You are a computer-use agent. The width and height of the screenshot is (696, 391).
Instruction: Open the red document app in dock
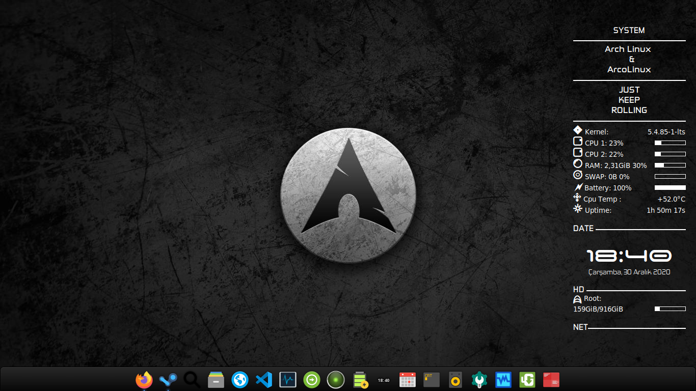point(551,380)
